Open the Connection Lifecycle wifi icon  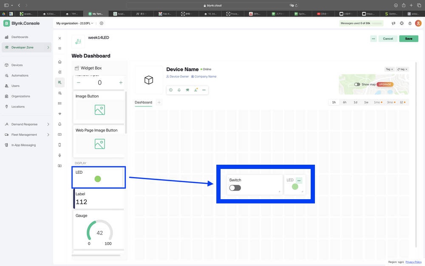(59, 114)
